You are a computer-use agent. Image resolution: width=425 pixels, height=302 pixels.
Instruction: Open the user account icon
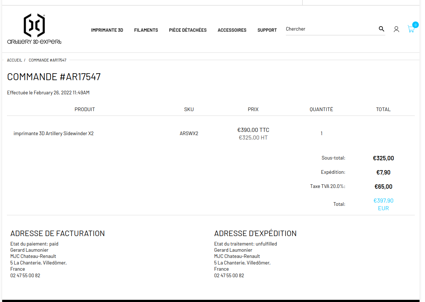tap(396, 29)
